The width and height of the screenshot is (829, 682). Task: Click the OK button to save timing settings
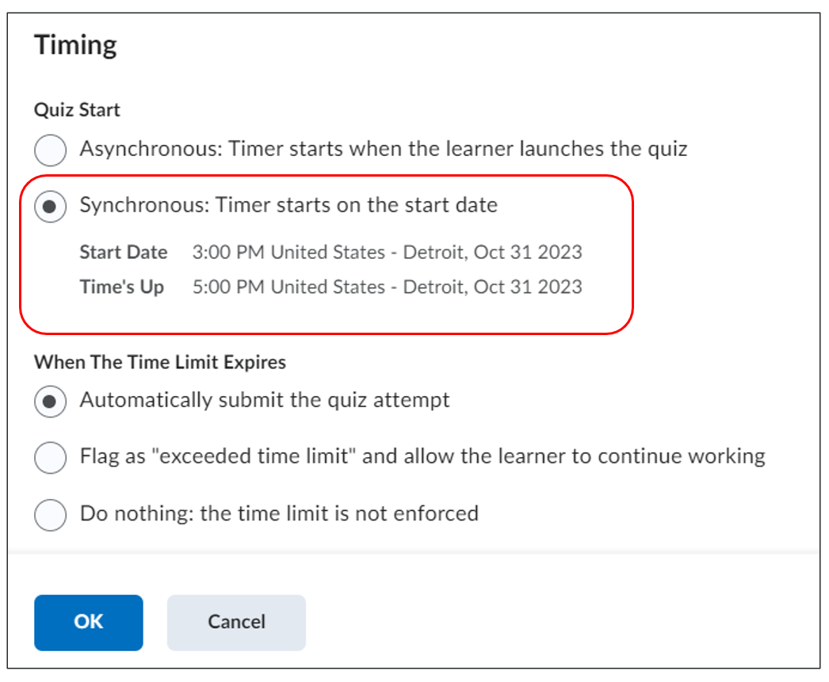(88, 623)
